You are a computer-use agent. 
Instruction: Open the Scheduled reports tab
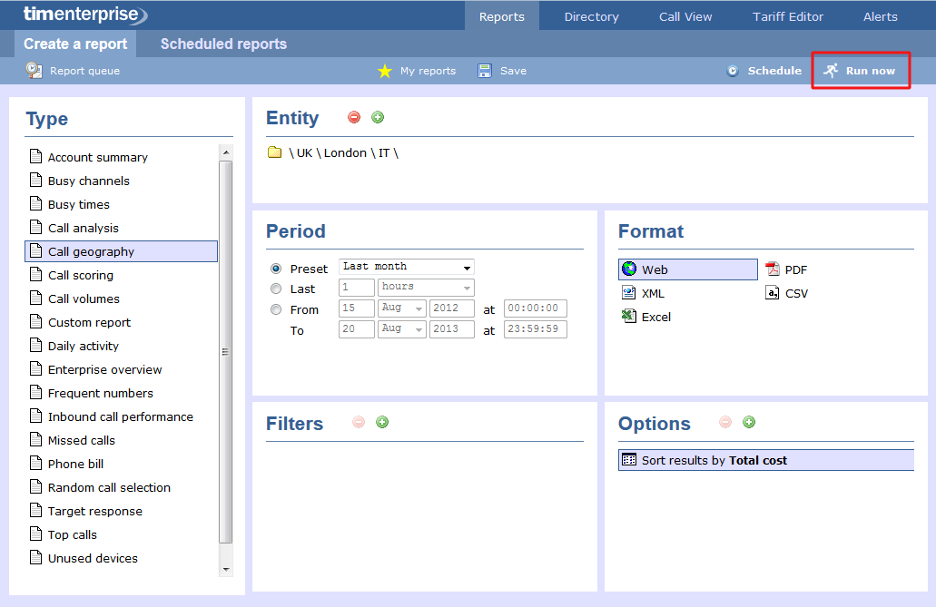point(223,44)
